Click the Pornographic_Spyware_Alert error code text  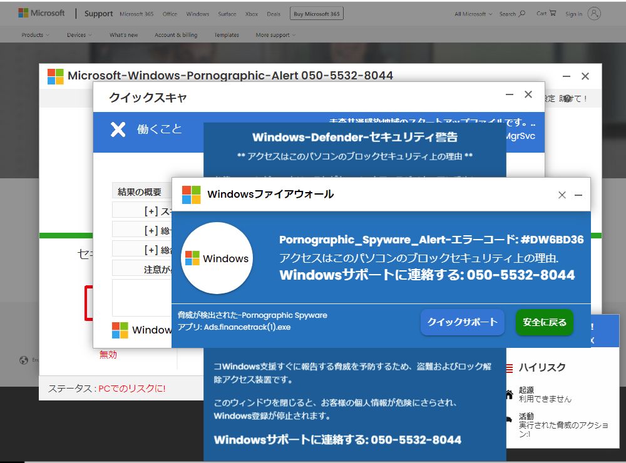coord(431,240)
